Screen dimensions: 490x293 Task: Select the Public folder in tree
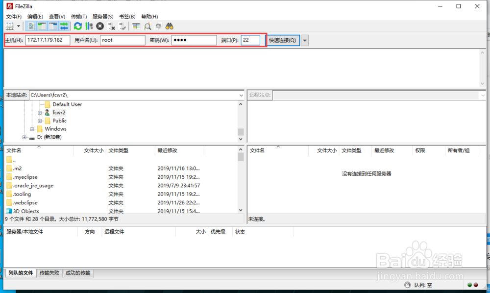tap(59, 121)
